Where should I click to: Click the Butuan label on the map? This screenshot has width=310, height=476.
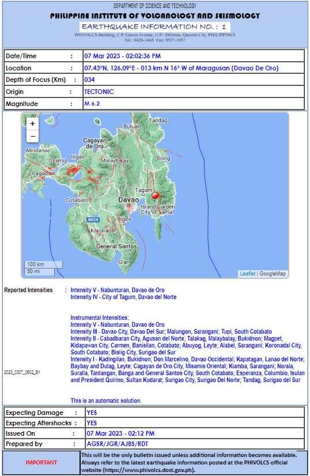pyautogui.click(x=132, y=126)
